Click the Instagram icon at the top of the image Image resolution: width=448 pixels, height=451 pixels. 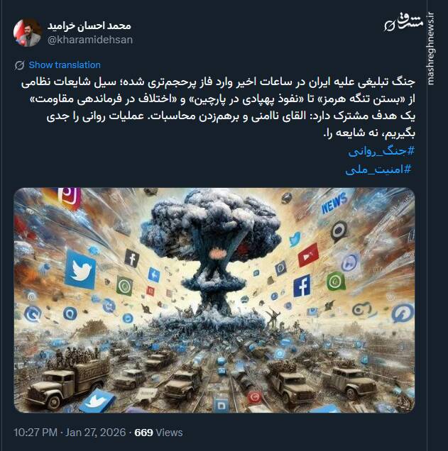coord(69,197)
